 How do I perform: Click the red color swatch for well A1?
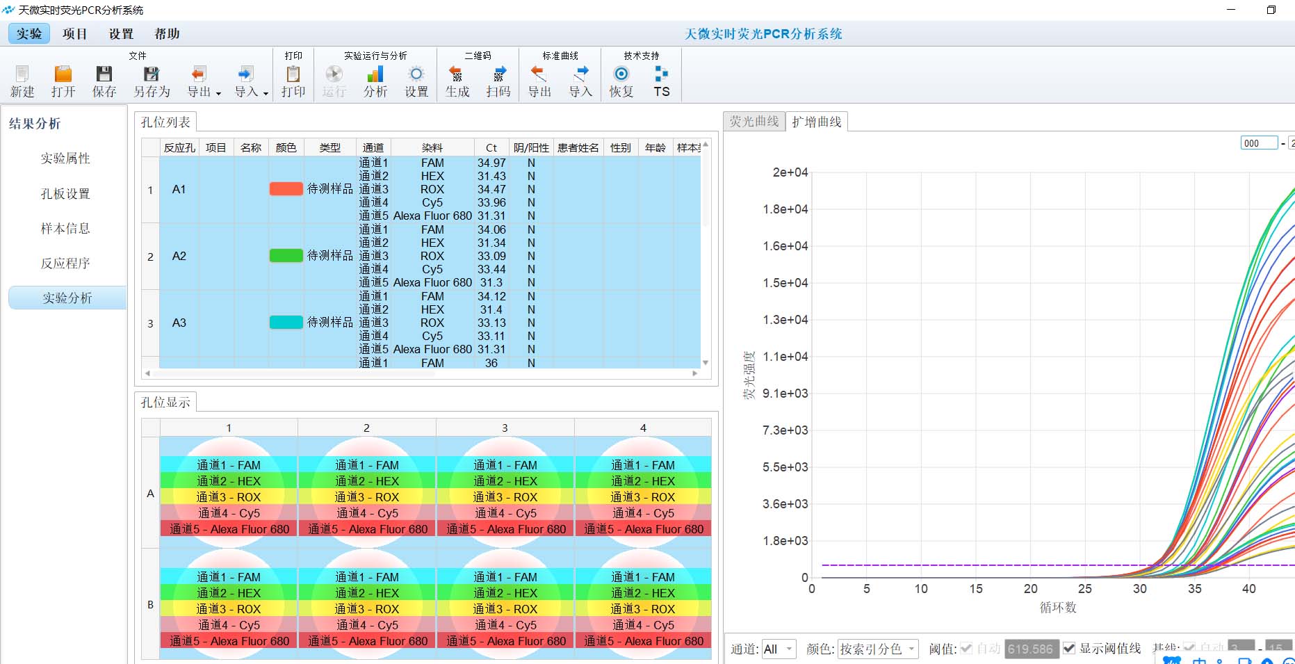(286, 188)
